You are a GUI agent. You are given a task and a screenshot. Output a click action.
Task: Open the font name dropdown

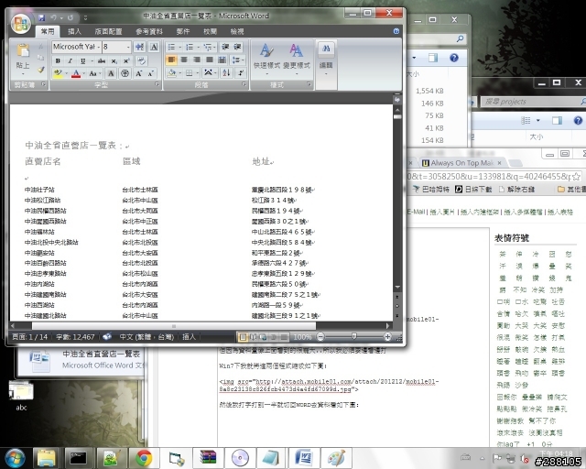[x=99, y=47]
